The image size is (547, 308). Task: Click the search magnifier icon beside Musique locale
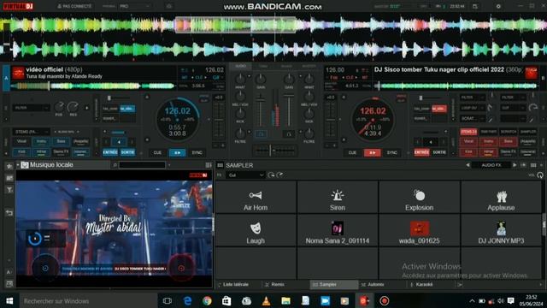pyautogui.click(x=115, y=165)
